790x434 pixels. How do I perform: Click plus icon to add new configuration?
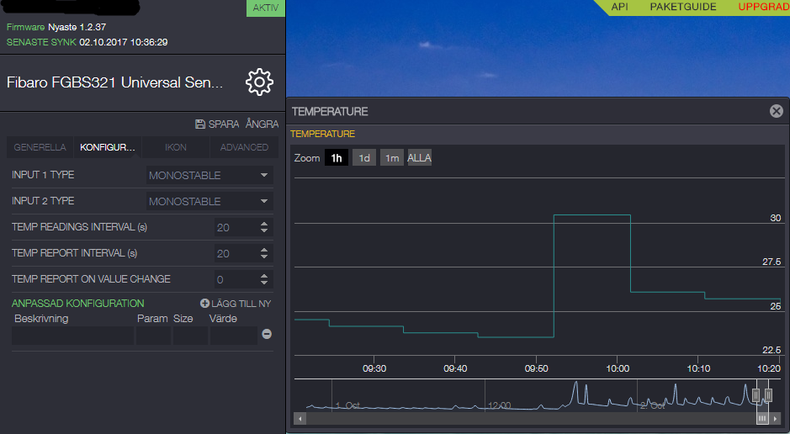204,304
